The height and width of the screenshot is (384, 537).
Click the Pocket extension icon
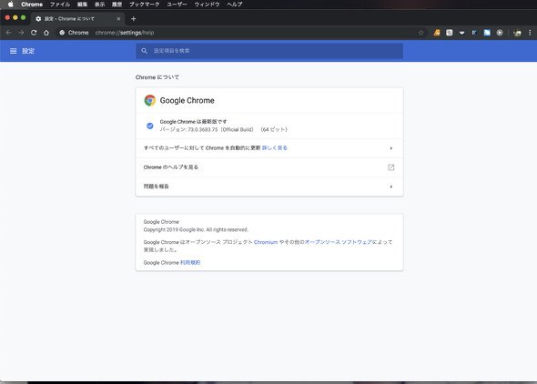point(462,33)
